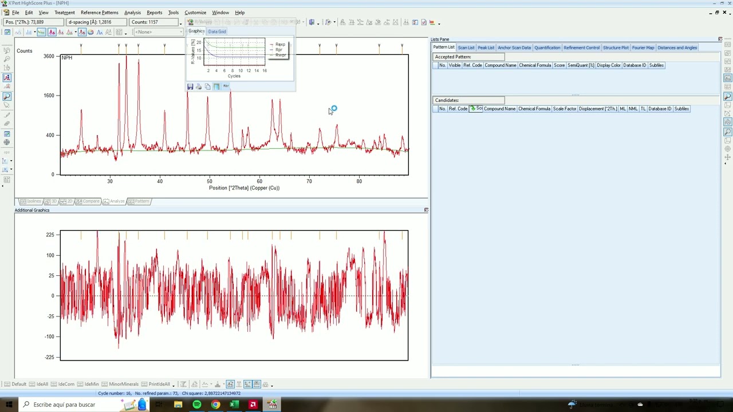Open the File menu
733x412 pixels.
tap(15, 13)
